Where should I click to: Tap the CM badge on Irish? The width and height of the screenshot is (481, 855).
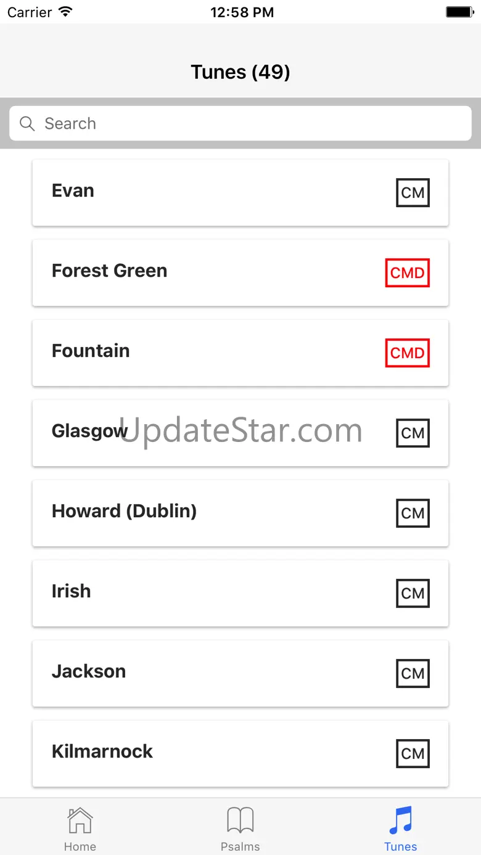[x=413, y=594]
